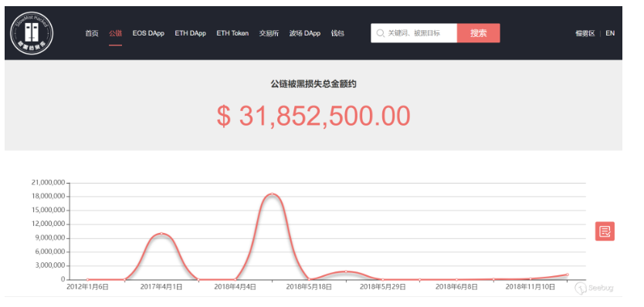Click the total loss amount $ 31,852,500.00
This screenshot has width=644, height=307.
314,116
